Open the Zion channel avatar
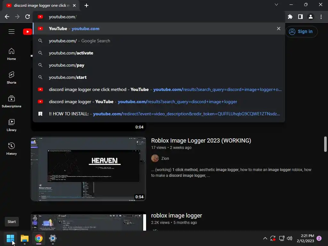328x246 pixels. (x=155, y=158)
